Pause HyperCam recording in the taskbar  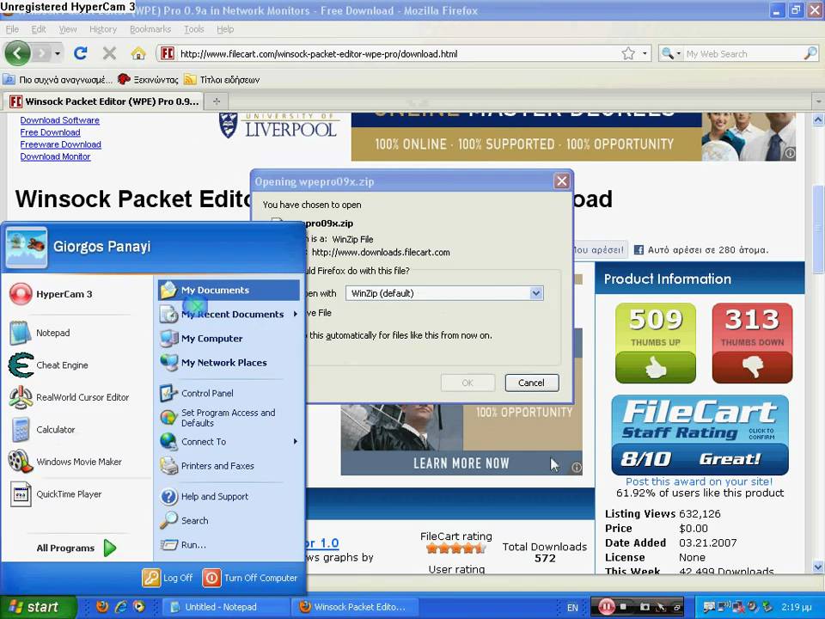606,607
